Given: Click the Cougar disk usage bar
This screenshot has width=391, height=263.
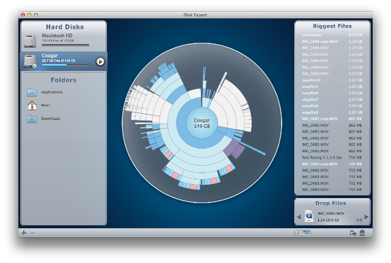Looking at the screenshot, I should [x=65, y=65].
